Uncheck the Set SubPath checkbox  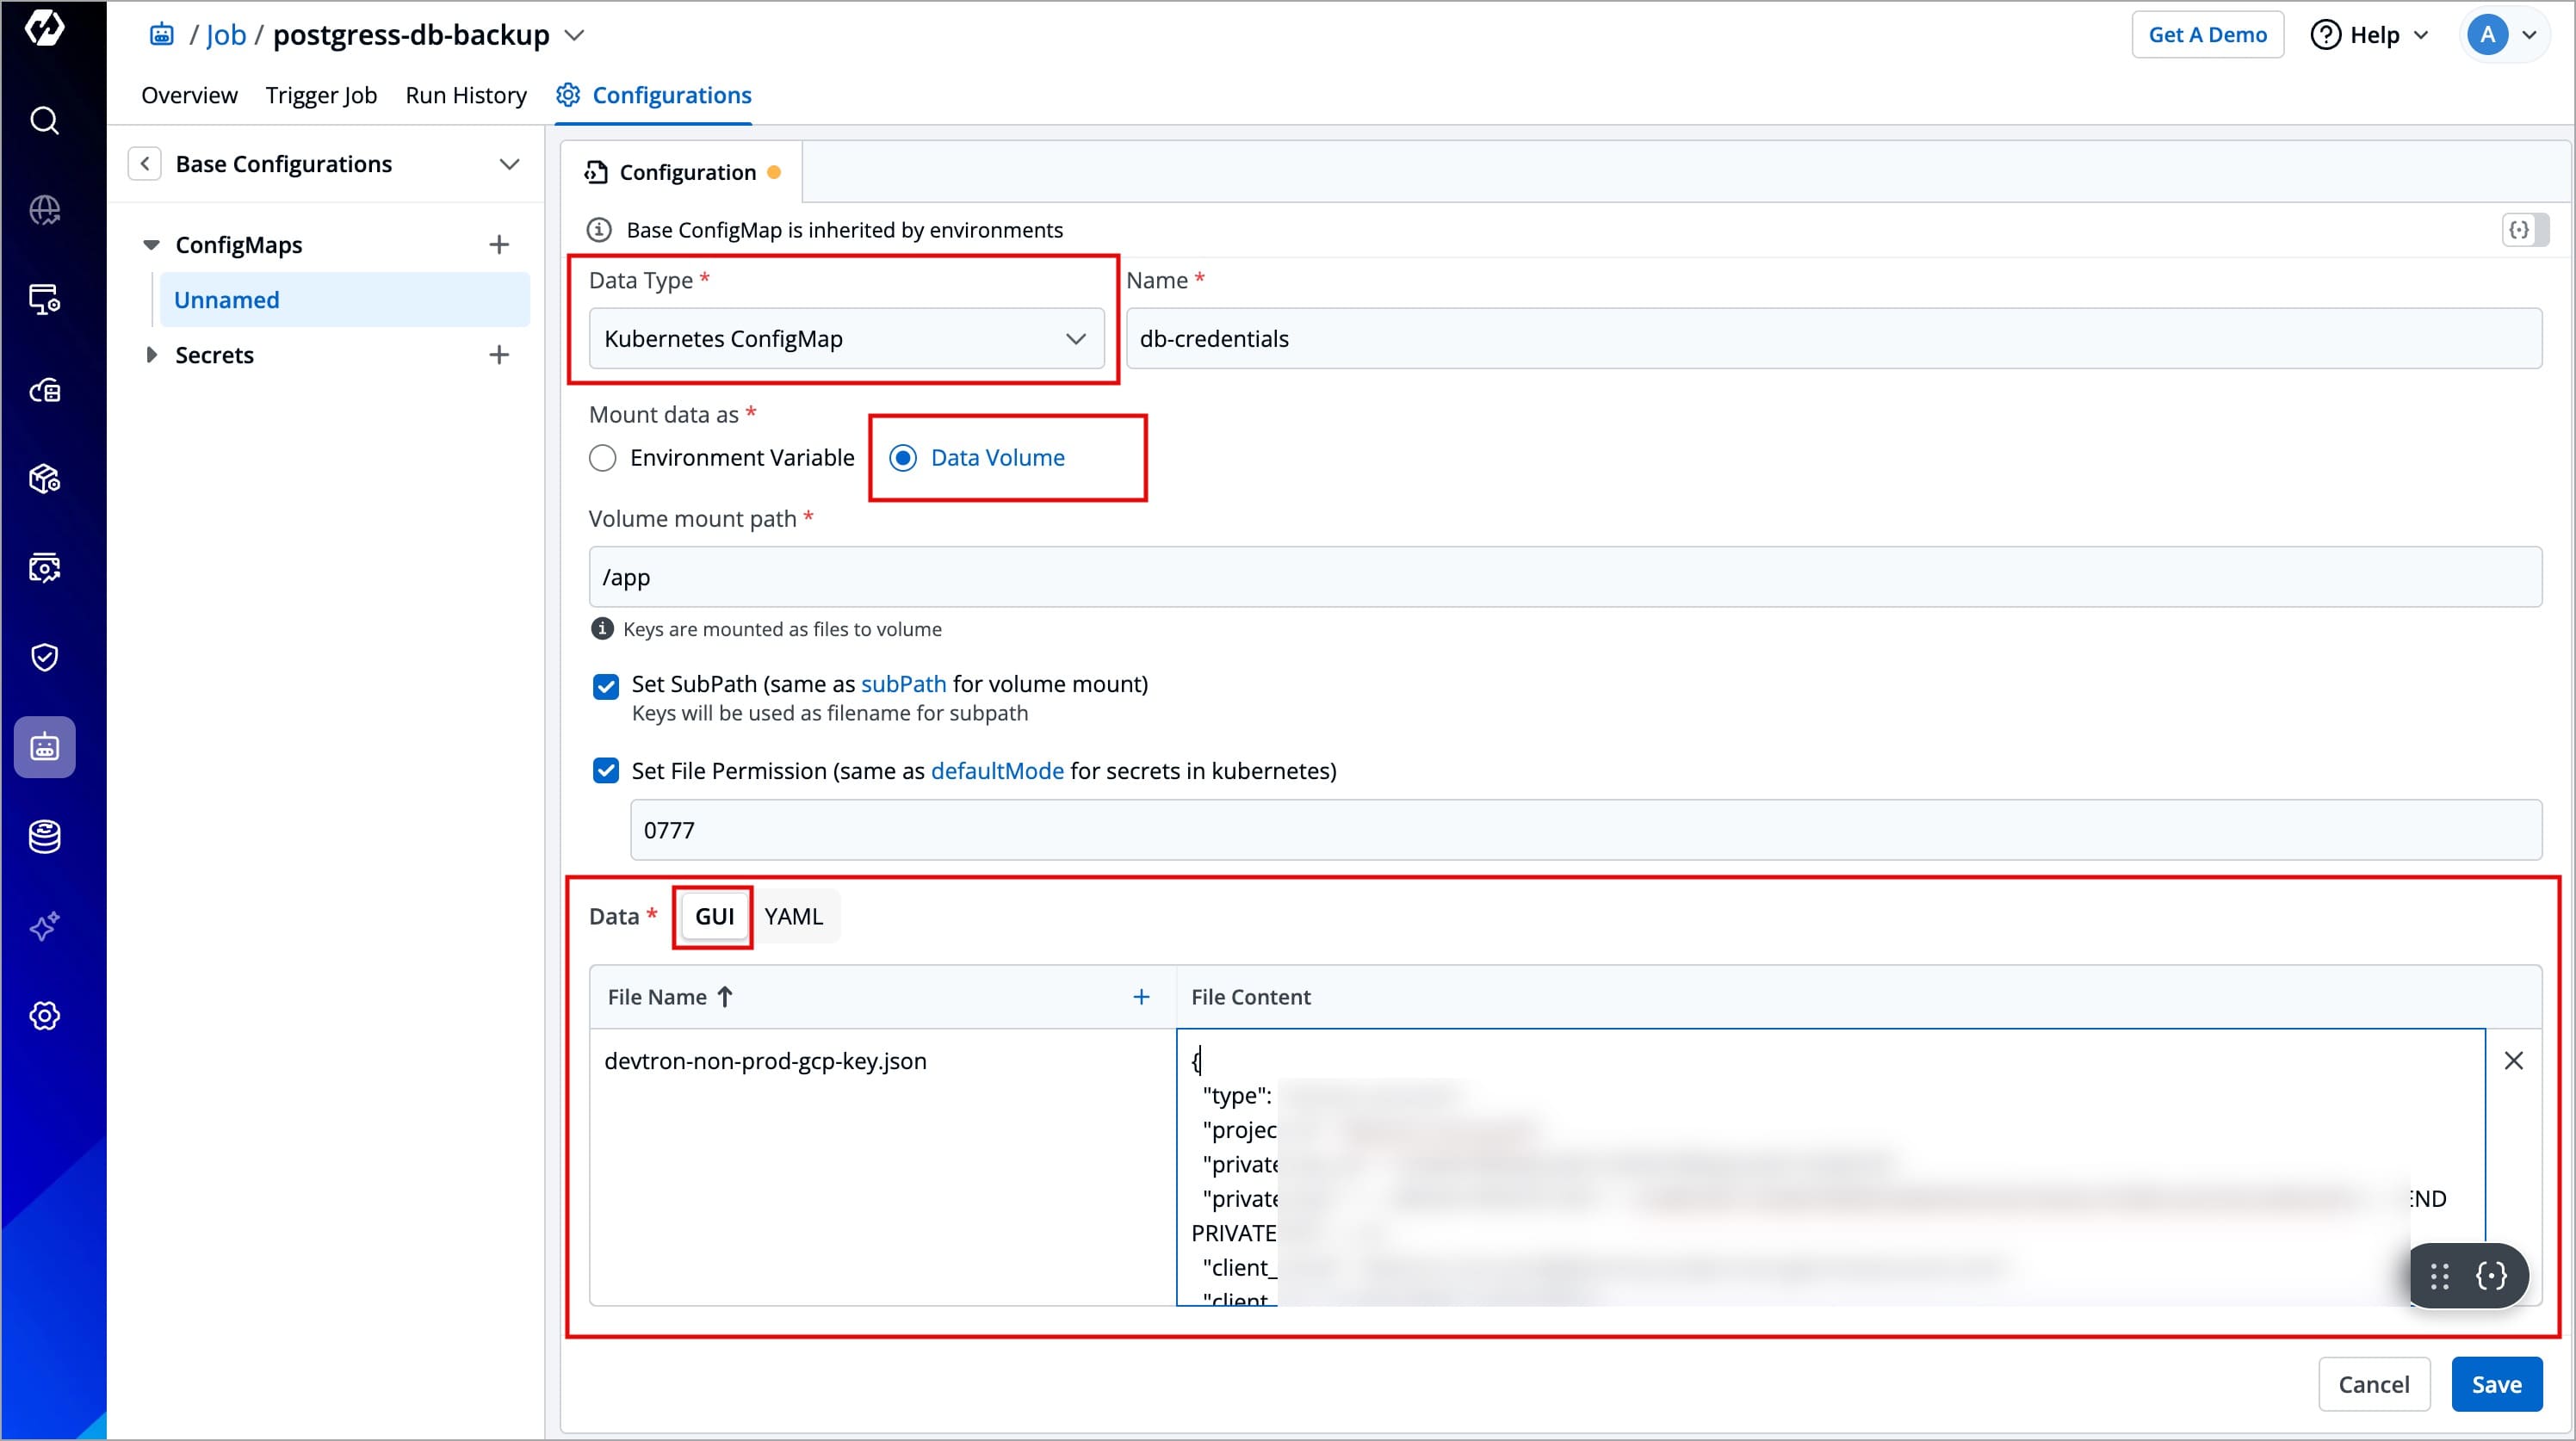606,686
